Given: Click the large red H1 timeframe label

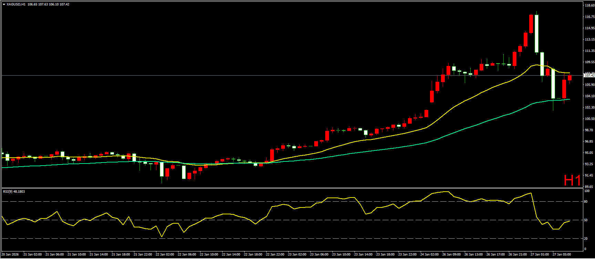Looking at the screenshot, I should (572, 180).
